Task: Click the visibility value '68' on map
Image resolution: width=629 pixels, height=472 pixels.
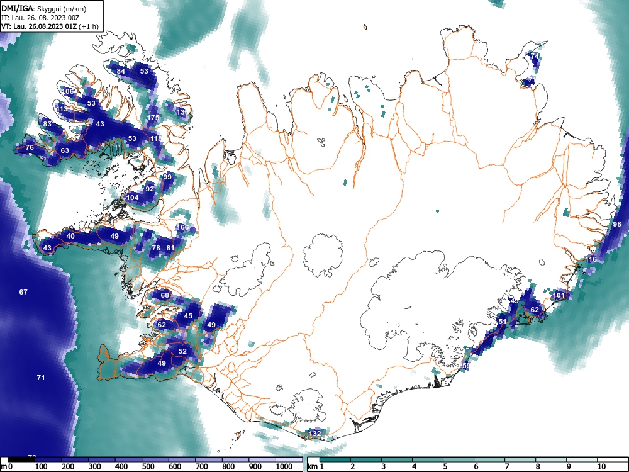Action: [x=165, y=295]
